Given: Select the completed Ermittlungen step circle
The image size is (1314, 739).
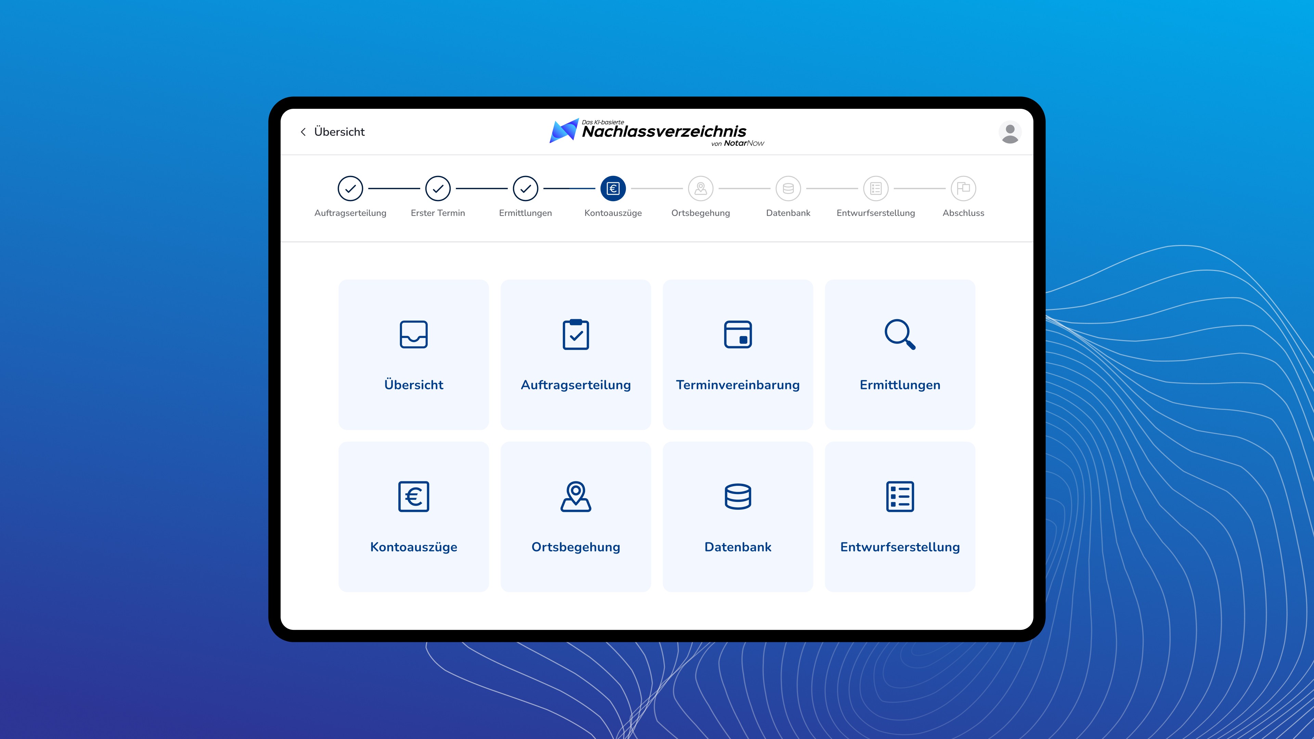Looking at the screenshot, I should tap(525, 189).
